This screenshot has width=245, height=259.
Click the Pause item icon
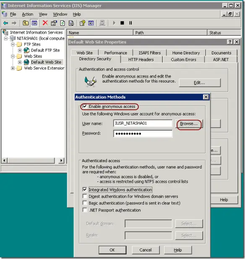(130, 23)
